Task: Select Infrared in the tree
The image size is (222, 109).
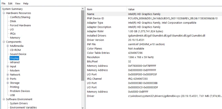Action: [15, 63]
